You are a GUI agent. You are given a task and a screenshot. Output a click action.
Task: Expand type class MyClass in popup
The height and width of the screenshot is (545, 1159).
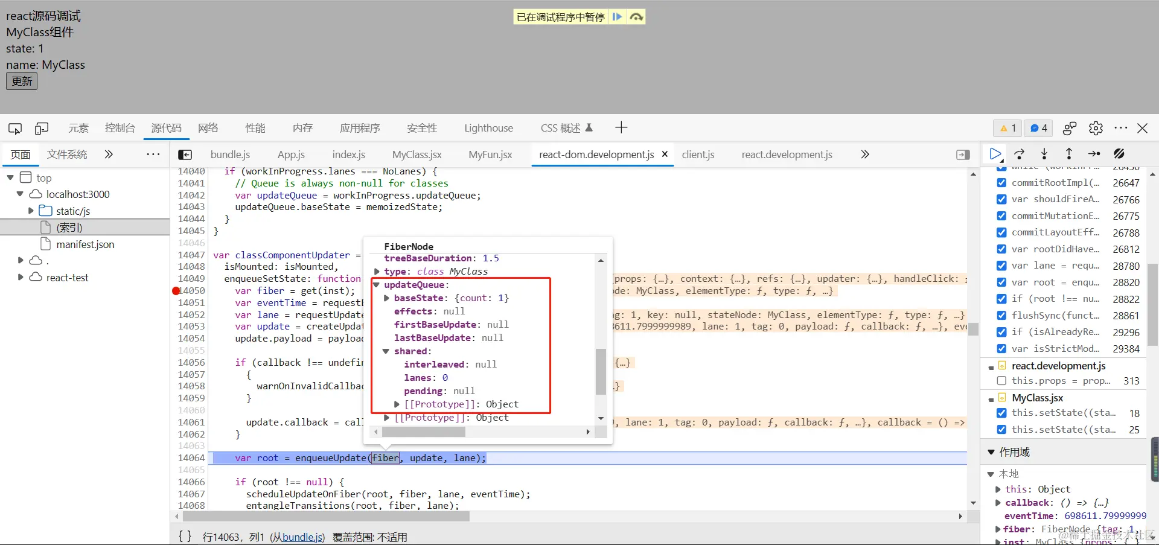click(377, 272)
